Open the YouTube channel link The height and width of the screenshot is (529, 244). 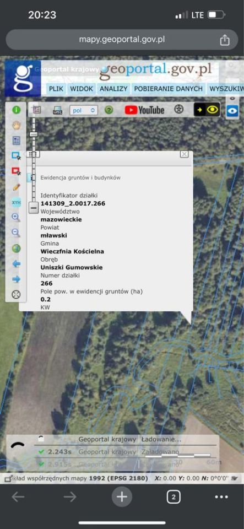[144, 110]
